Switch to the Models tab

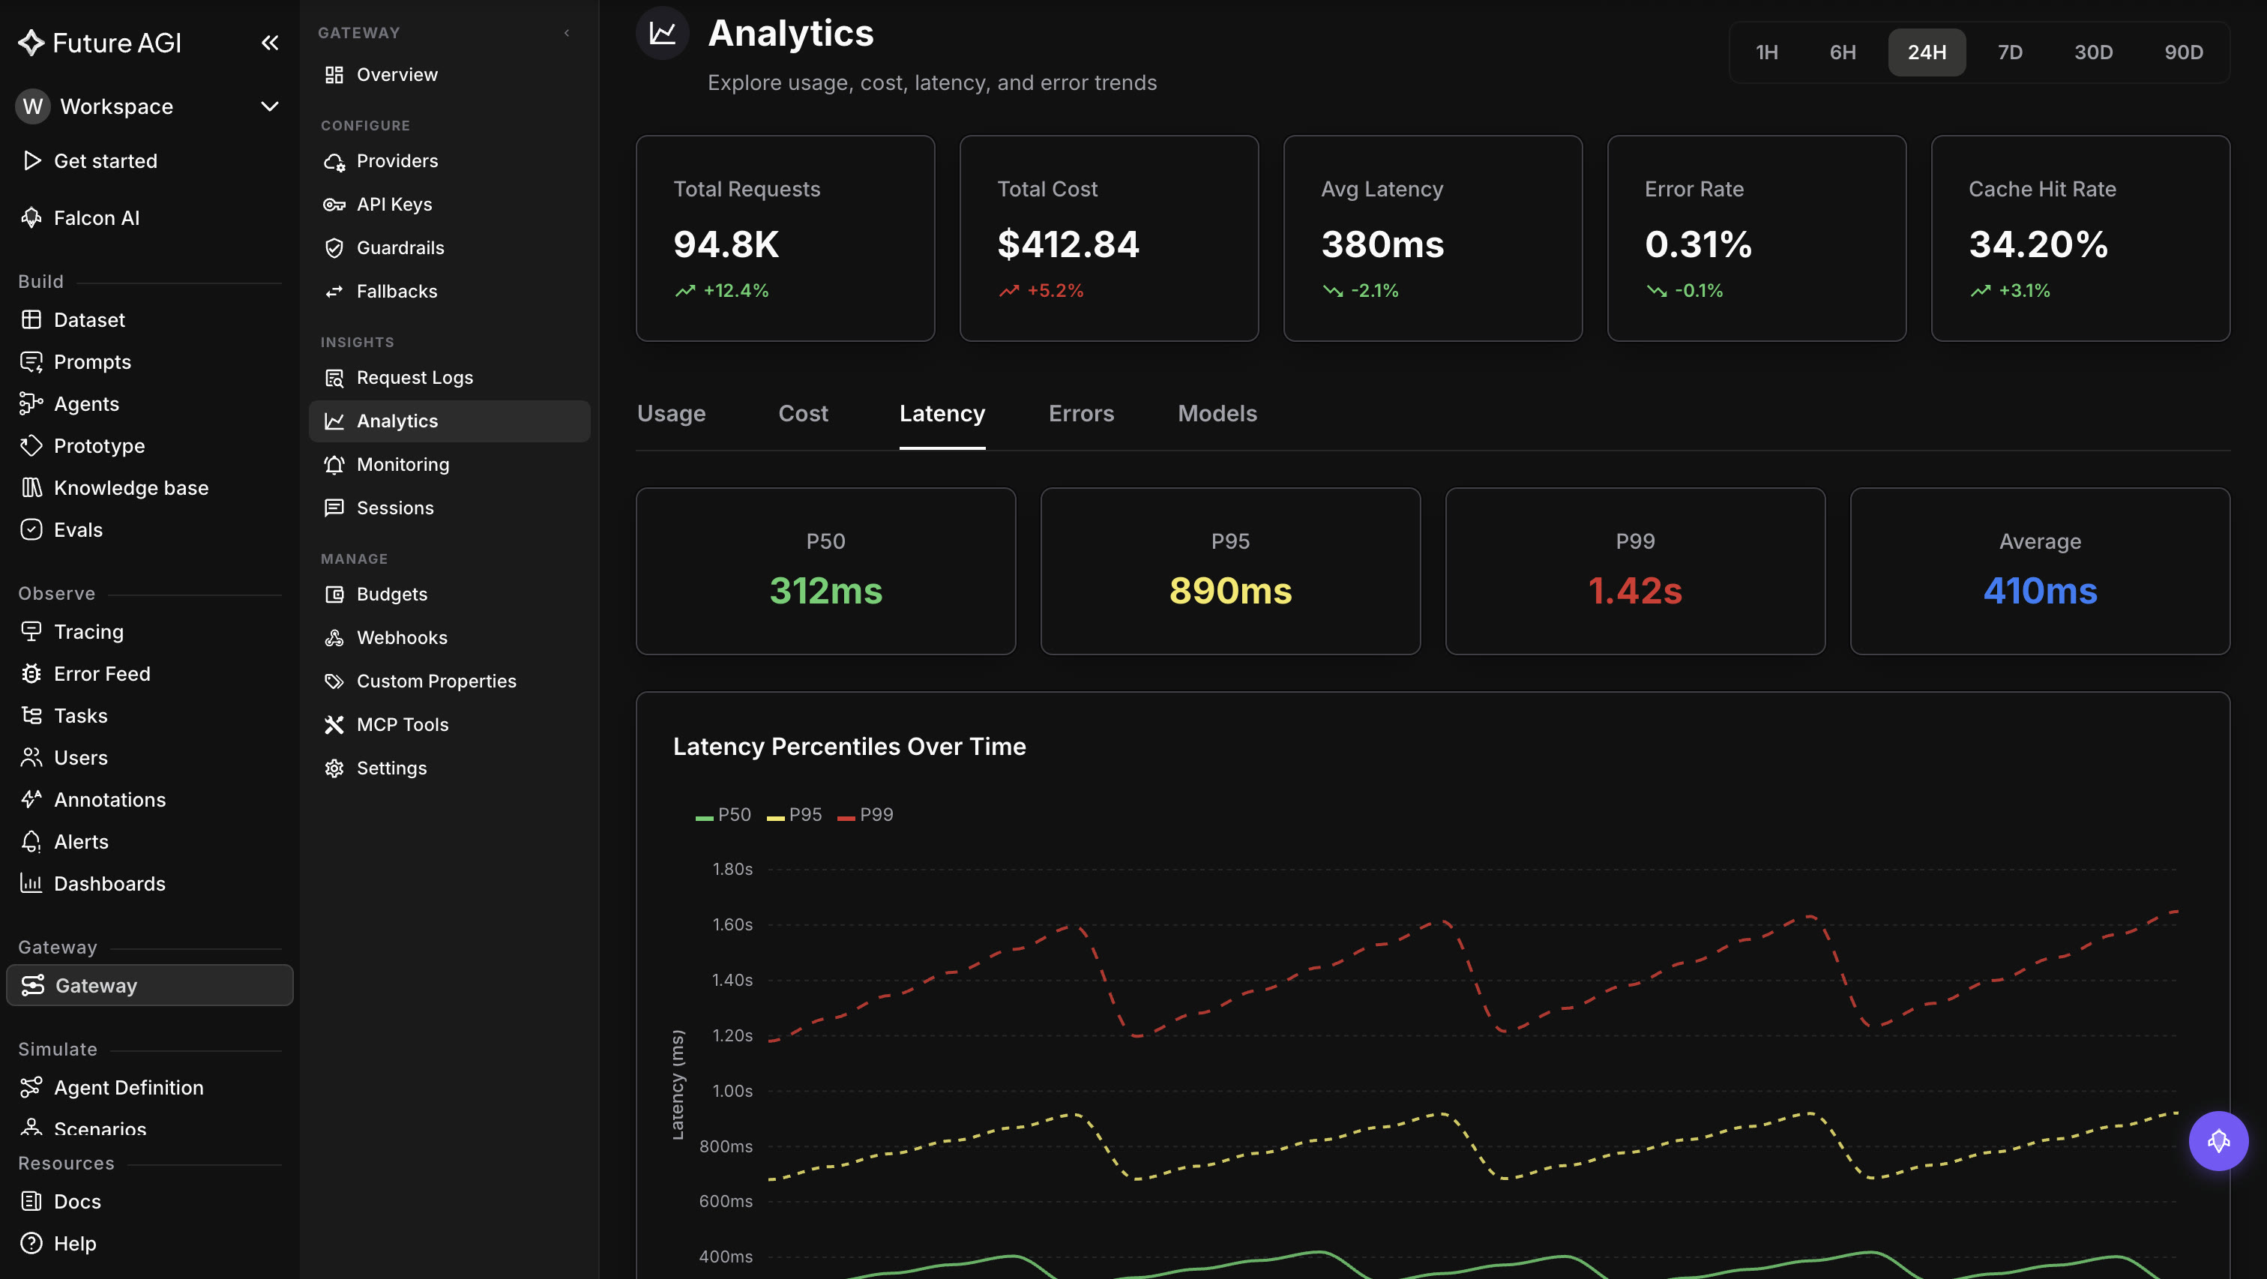[x=1217, y=414]
